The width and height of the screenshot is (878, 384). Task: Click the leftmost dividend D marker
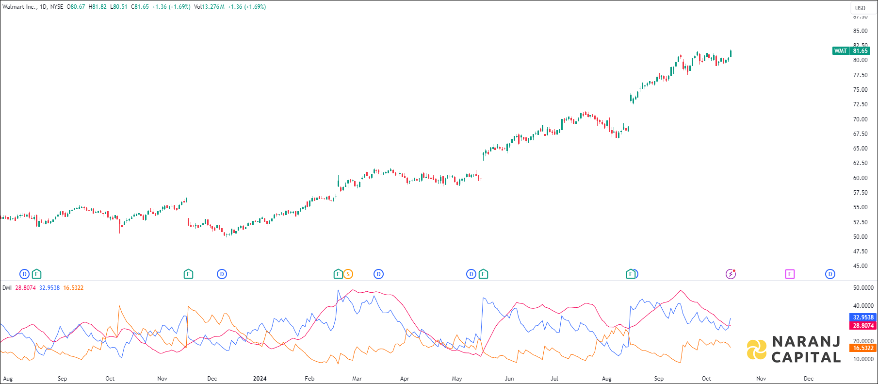[x=24, y=274]
